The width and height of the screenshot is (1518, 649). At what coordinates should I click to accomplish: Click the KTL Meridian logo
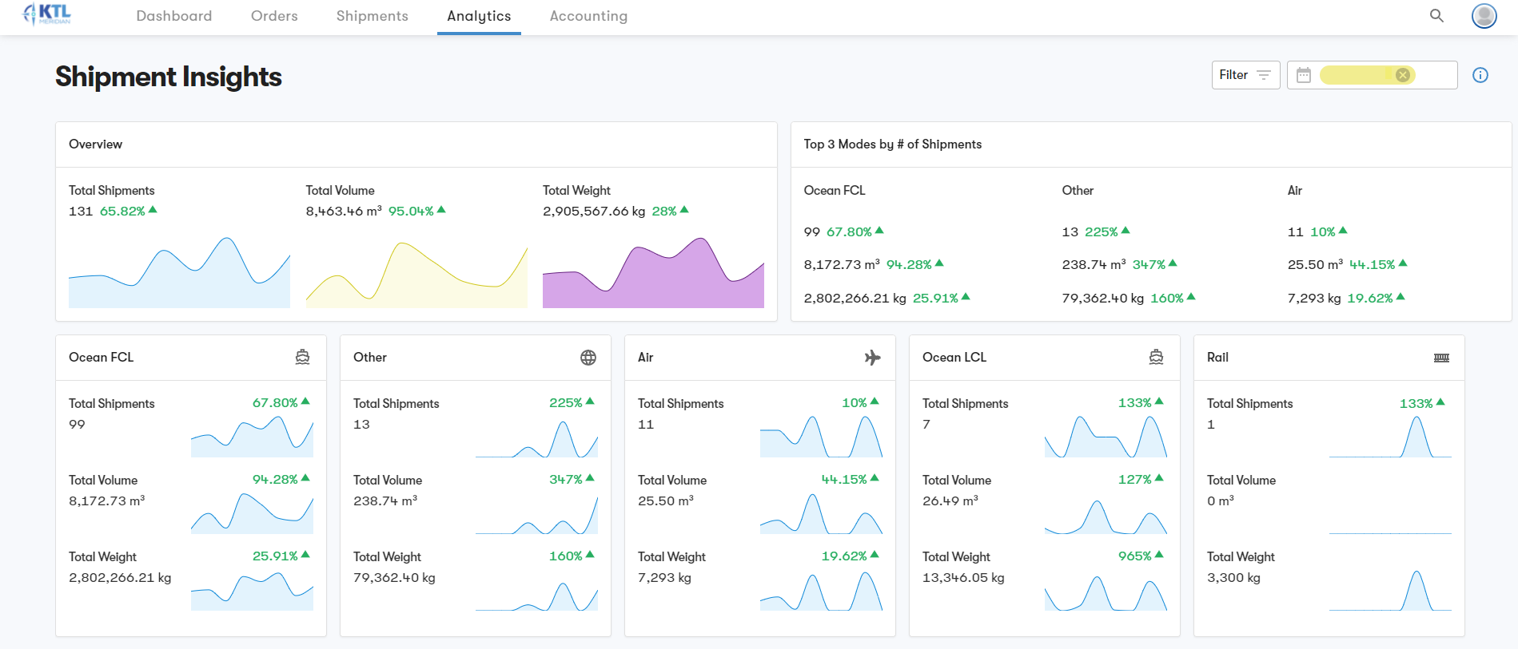(x=47, y=14)
